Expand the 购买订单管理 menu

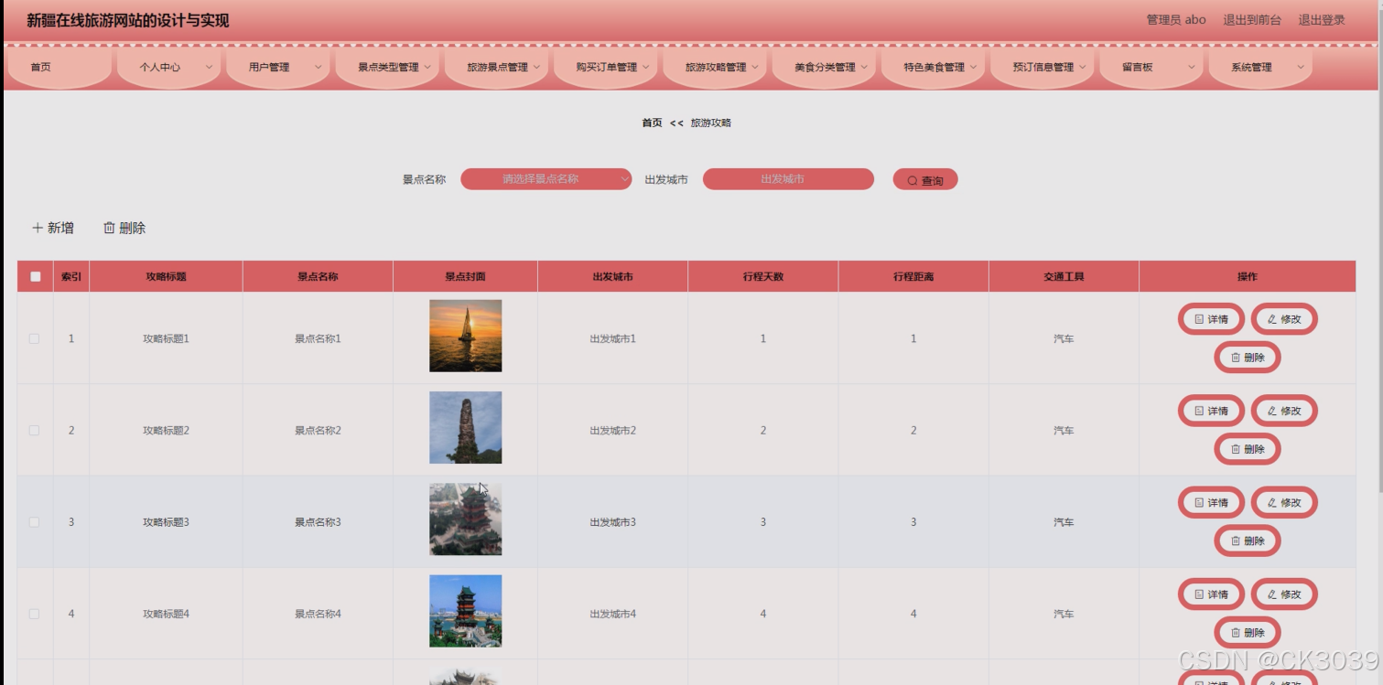tap(606, 67)
